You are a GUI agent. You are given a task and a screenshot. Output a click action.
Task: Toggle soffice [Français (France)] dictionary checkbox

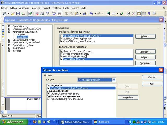click(61, 54)
